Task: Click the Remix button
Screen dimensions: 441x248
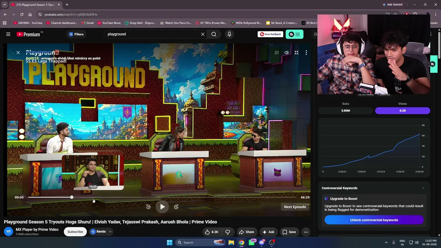Action: click(x=98, y=231)
